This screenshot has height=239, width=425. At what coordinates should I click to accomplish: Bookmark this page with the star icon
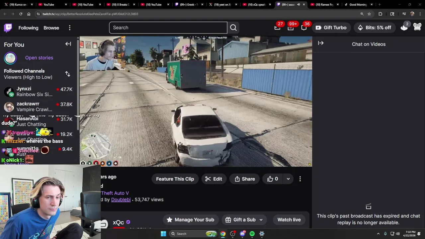point(369,14)
